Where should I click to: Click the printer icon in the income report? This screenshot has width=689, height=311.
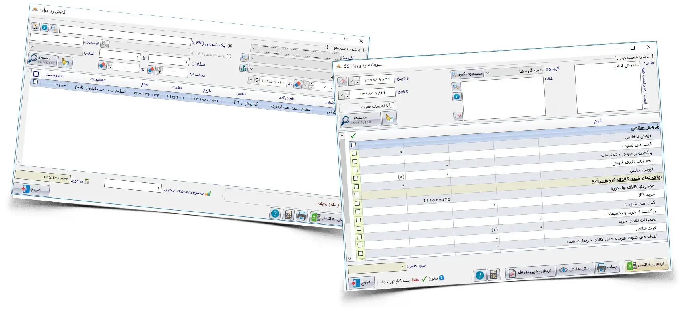pyautogui.click(x=302, y=216)
